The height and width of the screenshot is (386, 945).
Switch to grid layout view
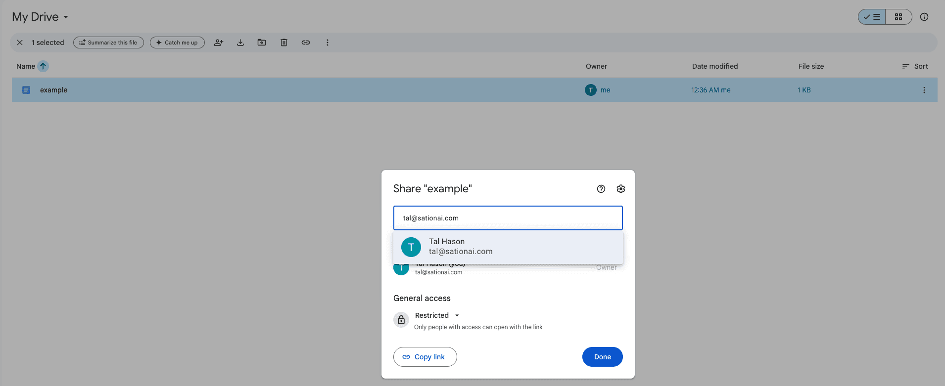pos(898,17)
